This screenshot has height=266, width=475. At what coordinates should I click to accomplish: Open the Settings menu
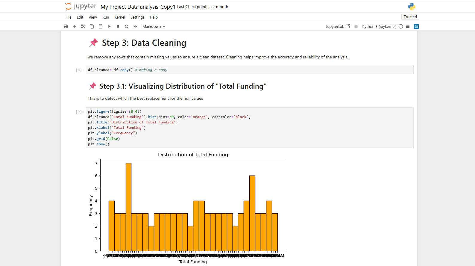pyautogui.click(x=137, y=17)
